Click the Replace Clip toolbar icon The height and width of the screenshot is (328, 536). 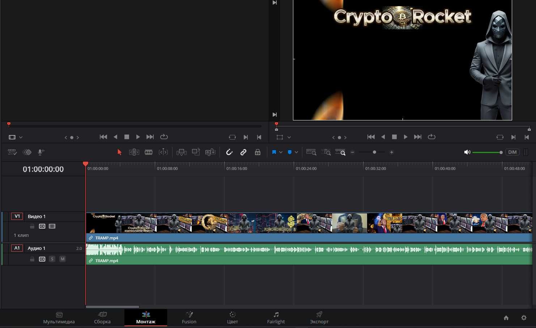[210, 152]
